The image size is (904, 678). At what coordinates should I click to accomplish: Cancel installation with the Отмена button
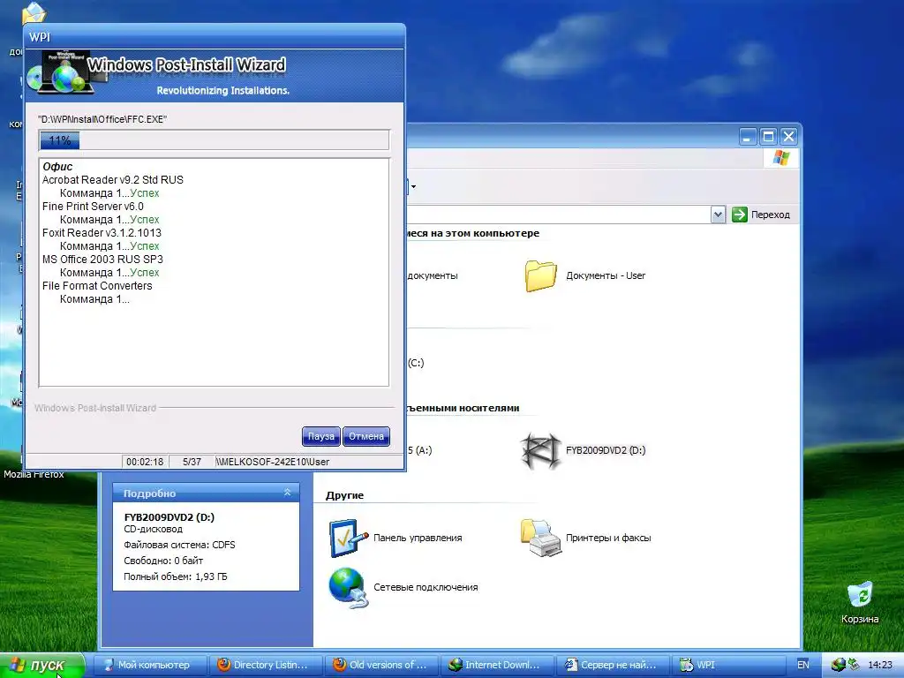click(x=366, y=436)
